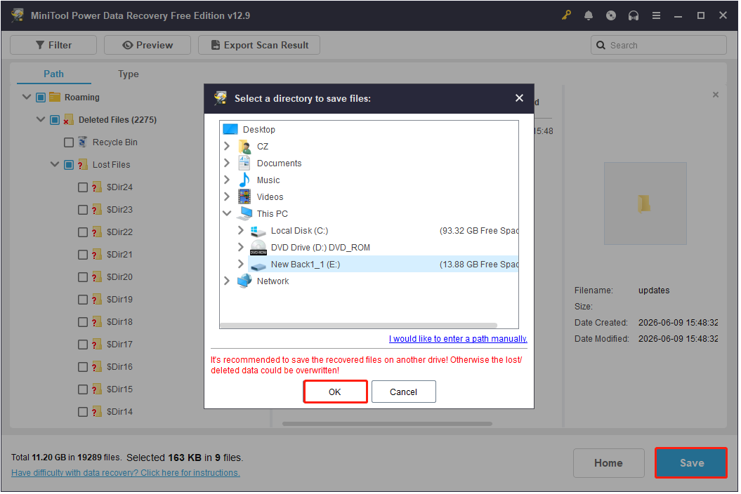Select the $Dir21 tree item
Image resolution: width=741 pixels, height=494 pixels.
[119, 255]
